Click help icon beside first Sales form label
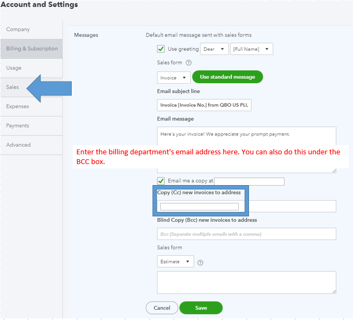353x320 pixels. coord(189,63)
